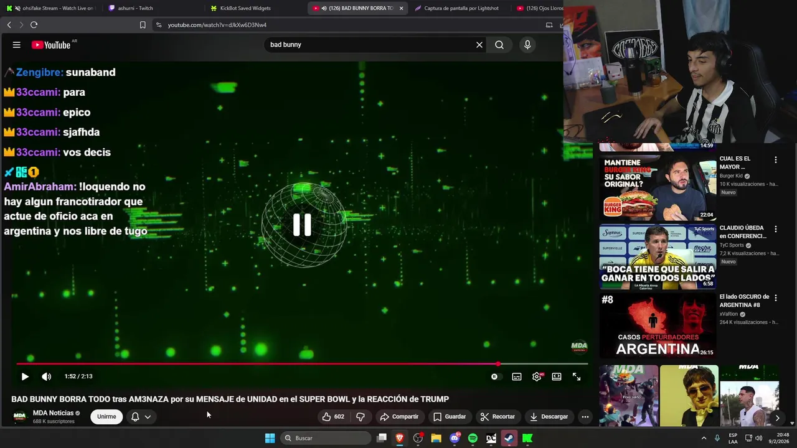Bookmark this page
Image resolution: width=797 pixels, height=448 pixels.
143,25
